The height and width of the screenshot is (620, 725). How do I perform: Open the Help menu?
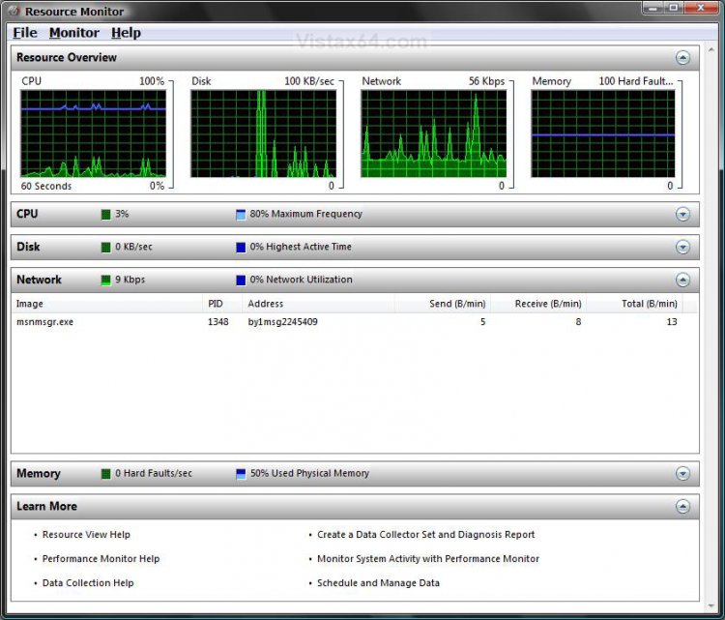[x=126, y=33]
